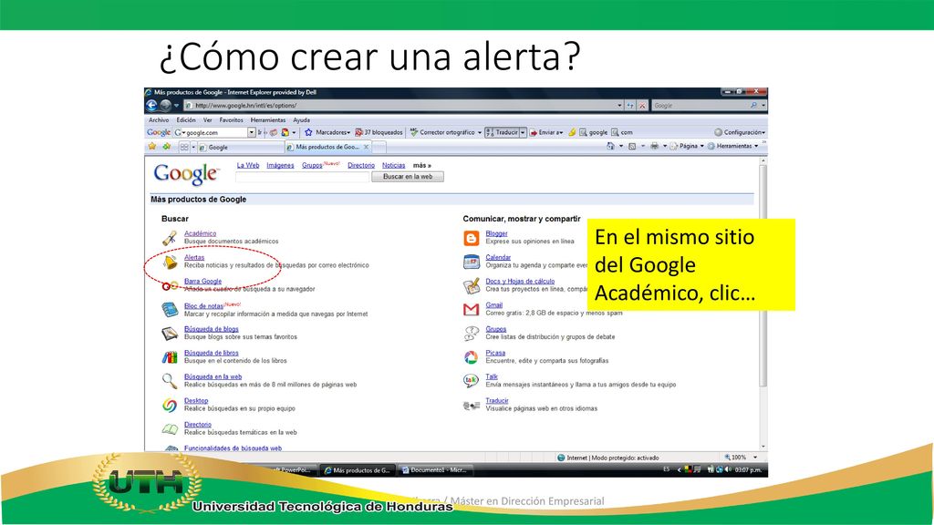The height and width of the screenshot is (525, 934).
Task: Open the Favorites Center star icon
Action: click(x=152, y=147)
